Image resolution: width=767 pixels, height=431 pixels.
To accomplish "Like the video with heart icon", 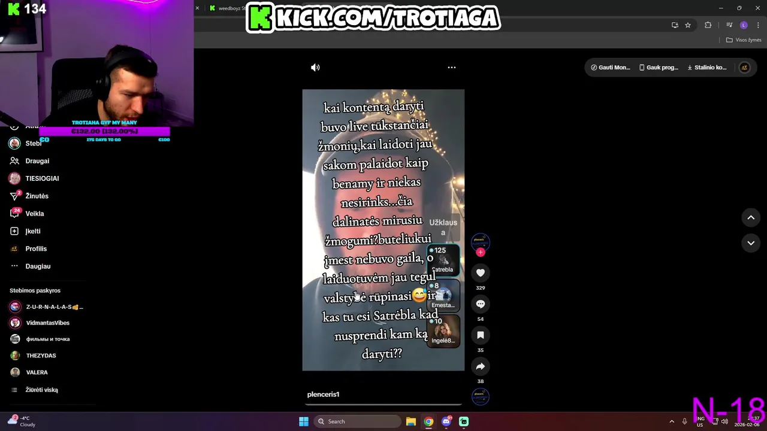I will [x=481, y=273].
